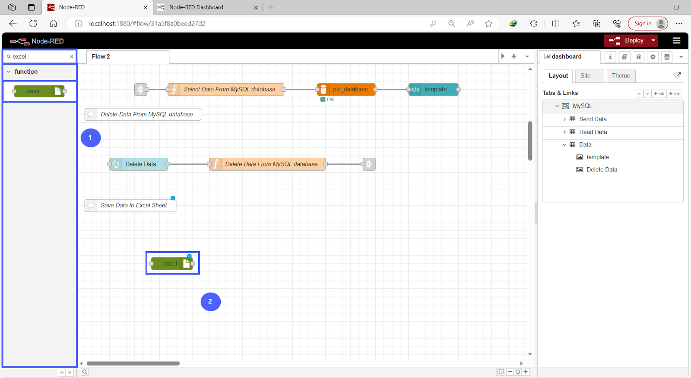Screen dimensions: 691x378
Task: Add a new dashboard tab
Action: [x=659, y=94]
